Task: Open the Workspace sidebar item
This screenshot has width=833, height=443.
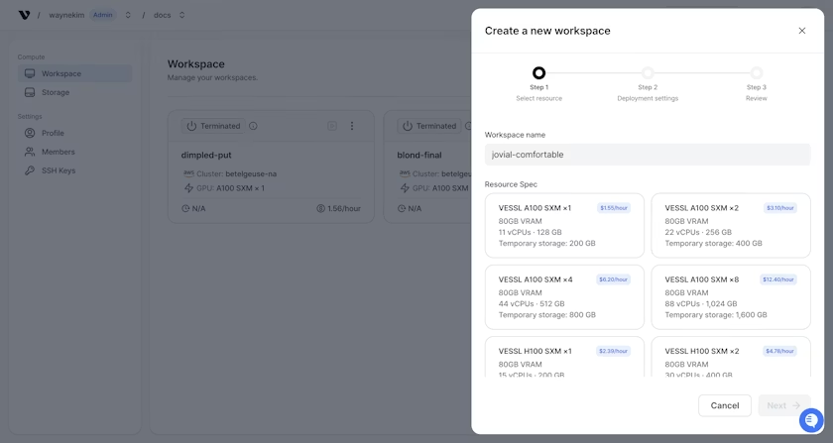Action: point(74,73)
